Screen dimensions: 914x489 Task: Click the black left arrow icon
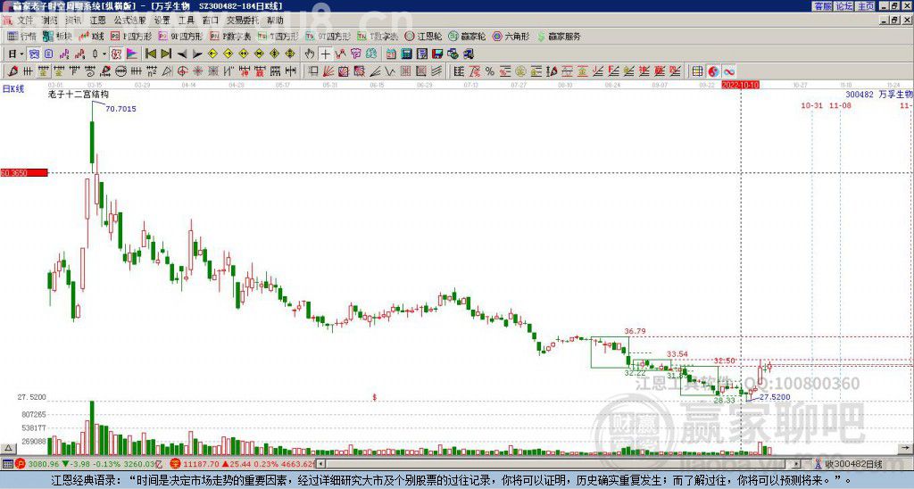click(182, 54)
